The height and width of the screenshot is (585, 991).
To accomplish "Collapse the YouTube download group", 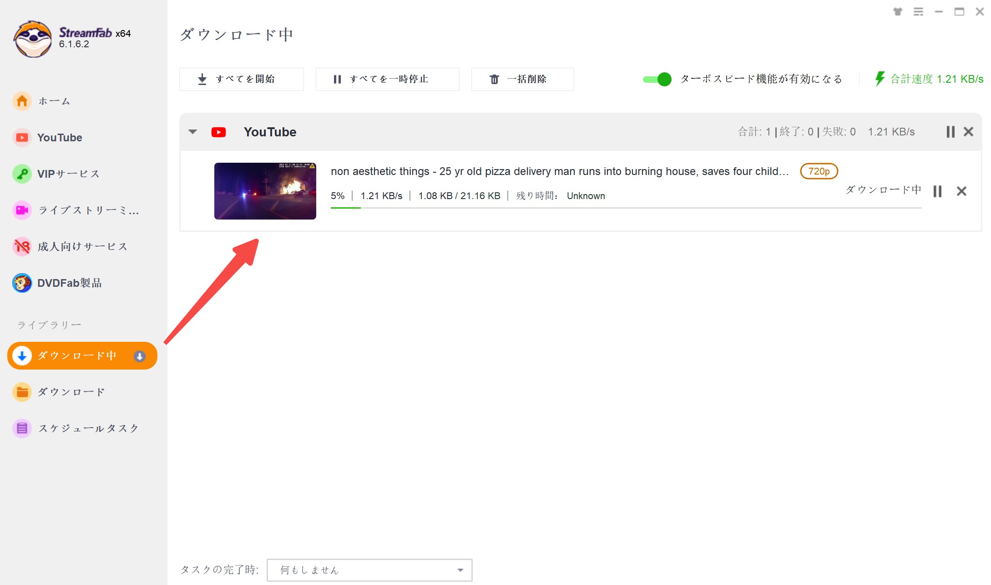I will coord(193,132).
